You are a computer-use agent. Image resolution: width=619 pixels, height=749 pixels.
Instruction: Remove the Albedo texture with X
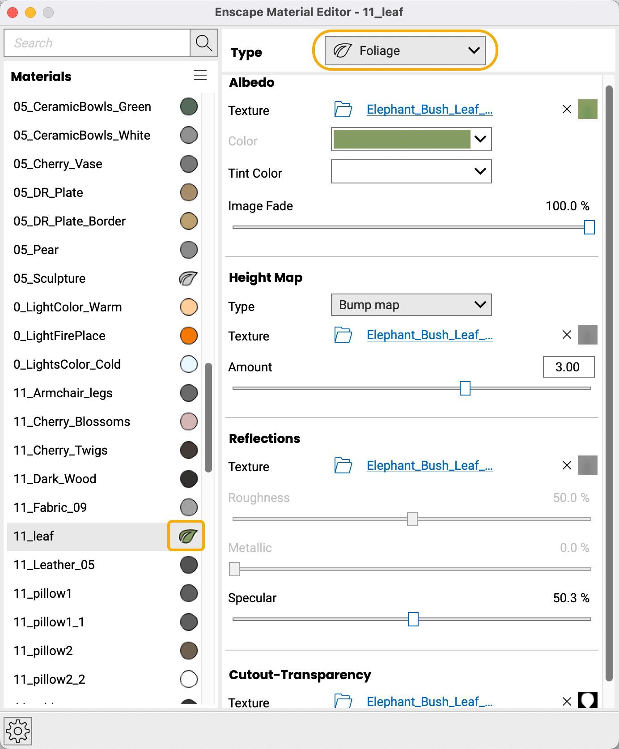567,110
